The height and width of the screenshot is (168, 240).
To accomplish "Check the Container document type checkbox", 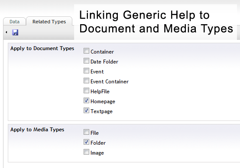I will [x=86, y=51].
